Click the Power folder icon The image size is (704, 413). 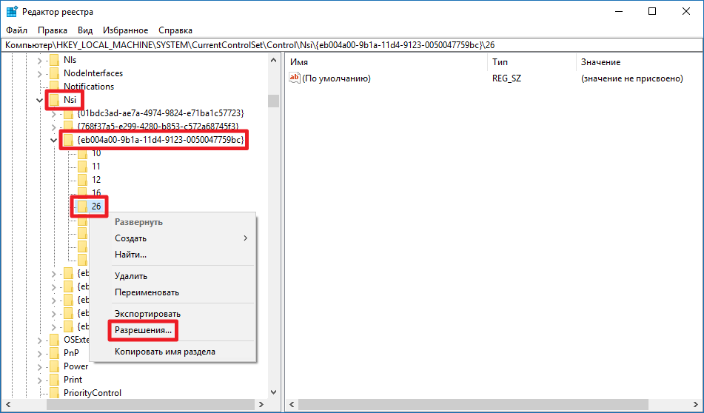pos(54,366)
